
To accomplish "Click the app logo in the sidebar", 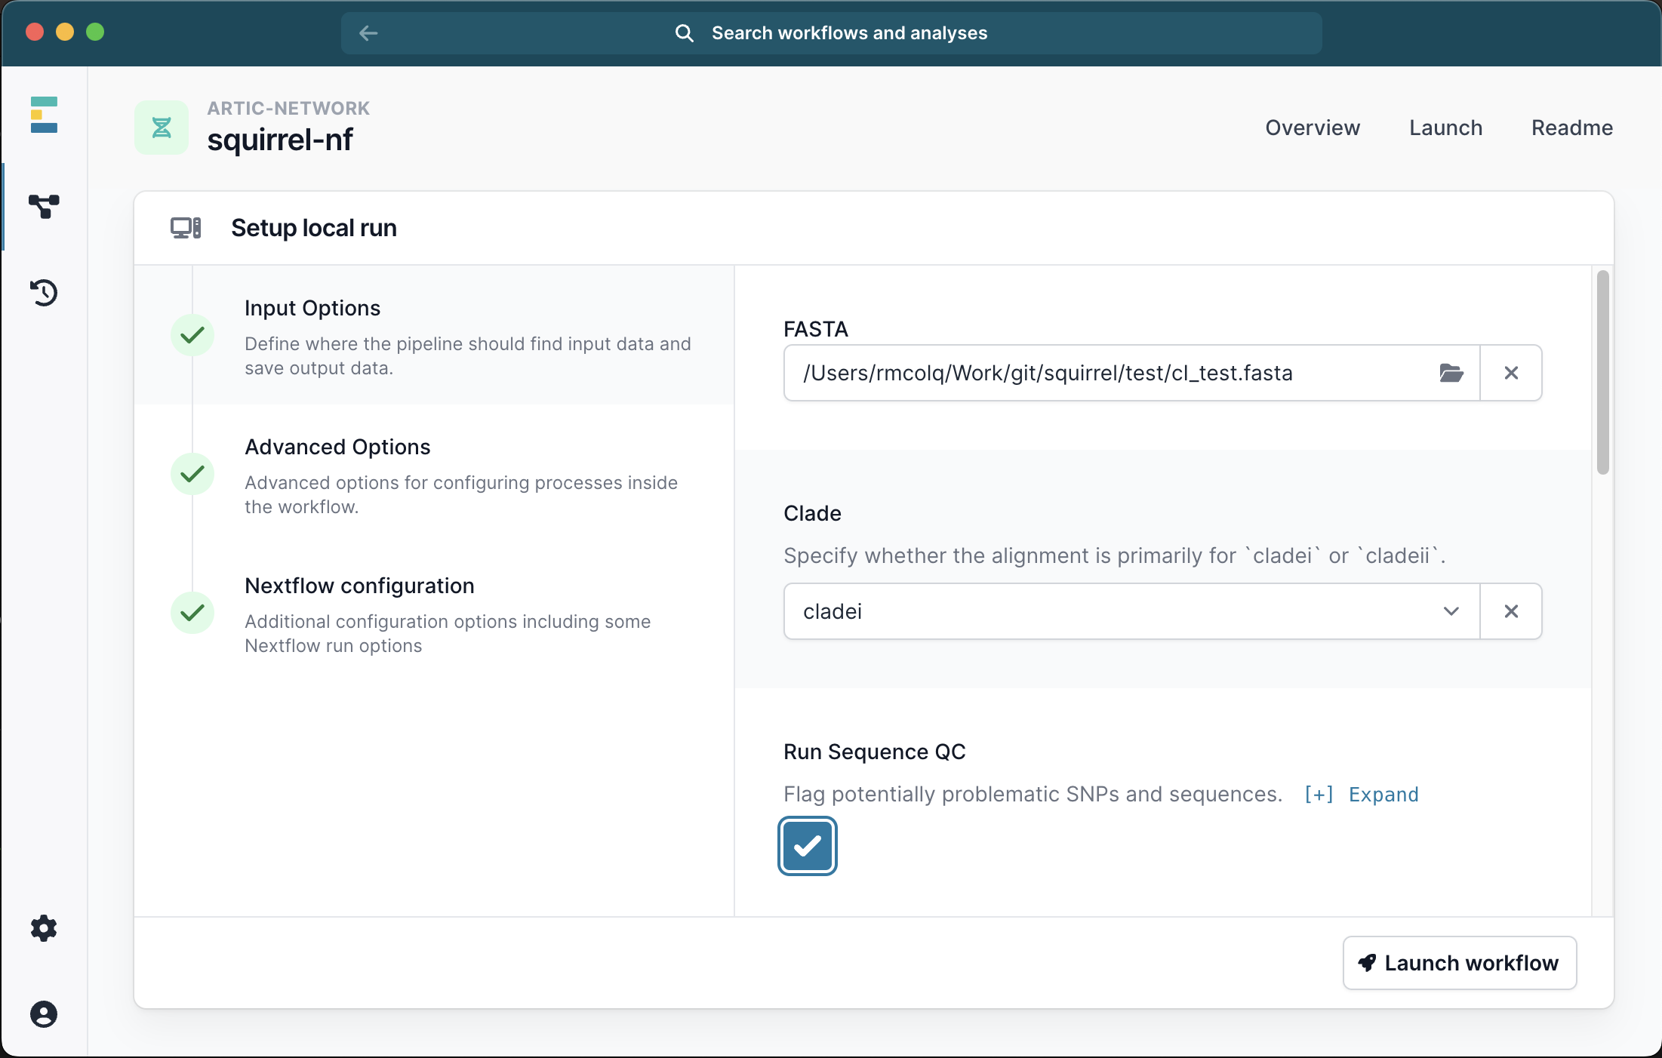I will [44, 115].
